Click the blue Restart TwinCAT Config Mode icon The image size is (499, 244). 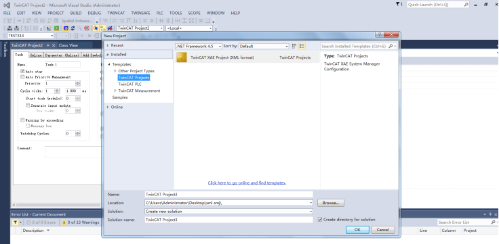coord(66,28)
